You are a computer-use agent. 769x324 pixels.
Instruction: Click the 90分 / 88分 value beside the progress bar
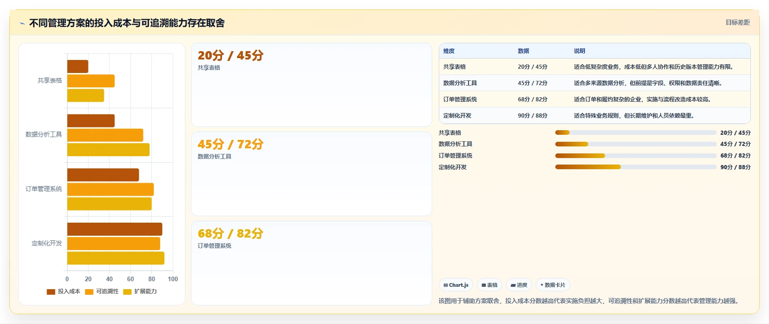pyautogui.click(x=735, y=167)
